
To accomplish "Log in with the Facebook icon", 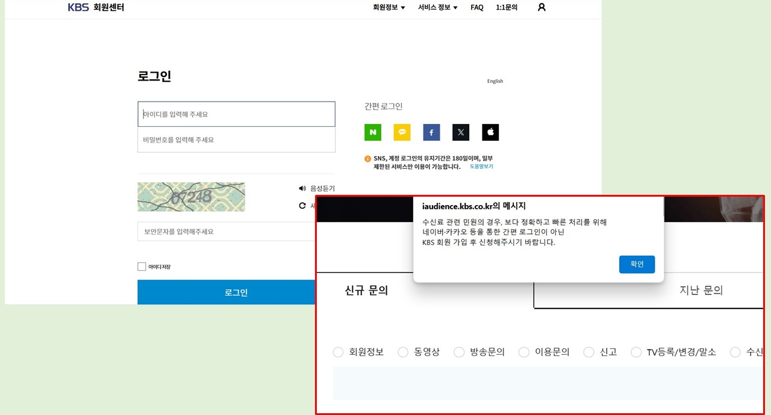I will [x=431, y=132].
